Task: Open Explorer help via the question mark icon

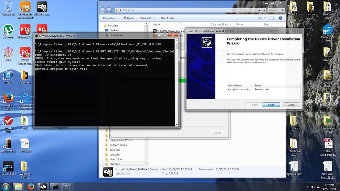Action: tap(280, 18)
